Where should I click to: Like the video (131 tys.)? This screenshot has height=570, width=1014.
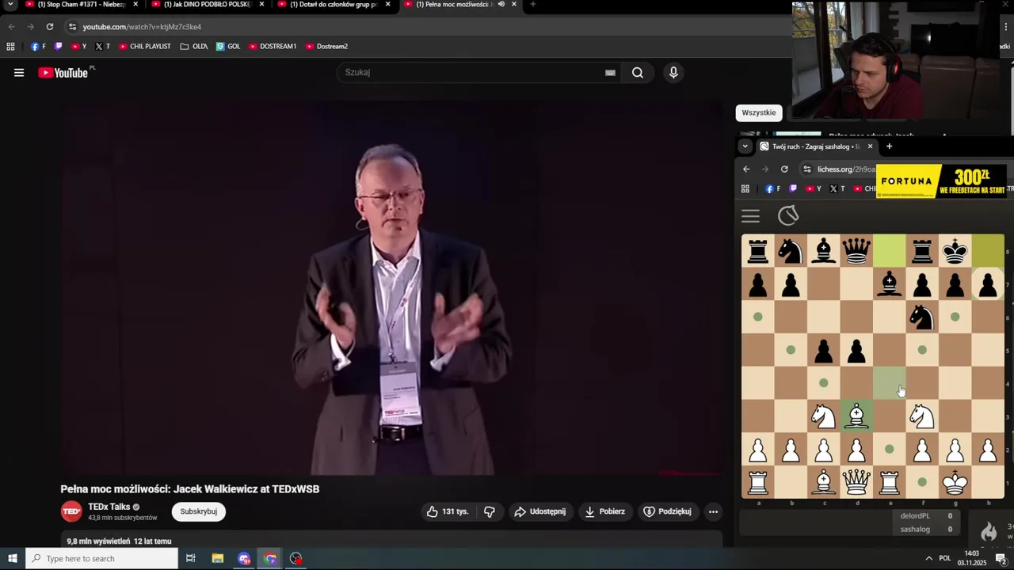click(x=448, y=511)
